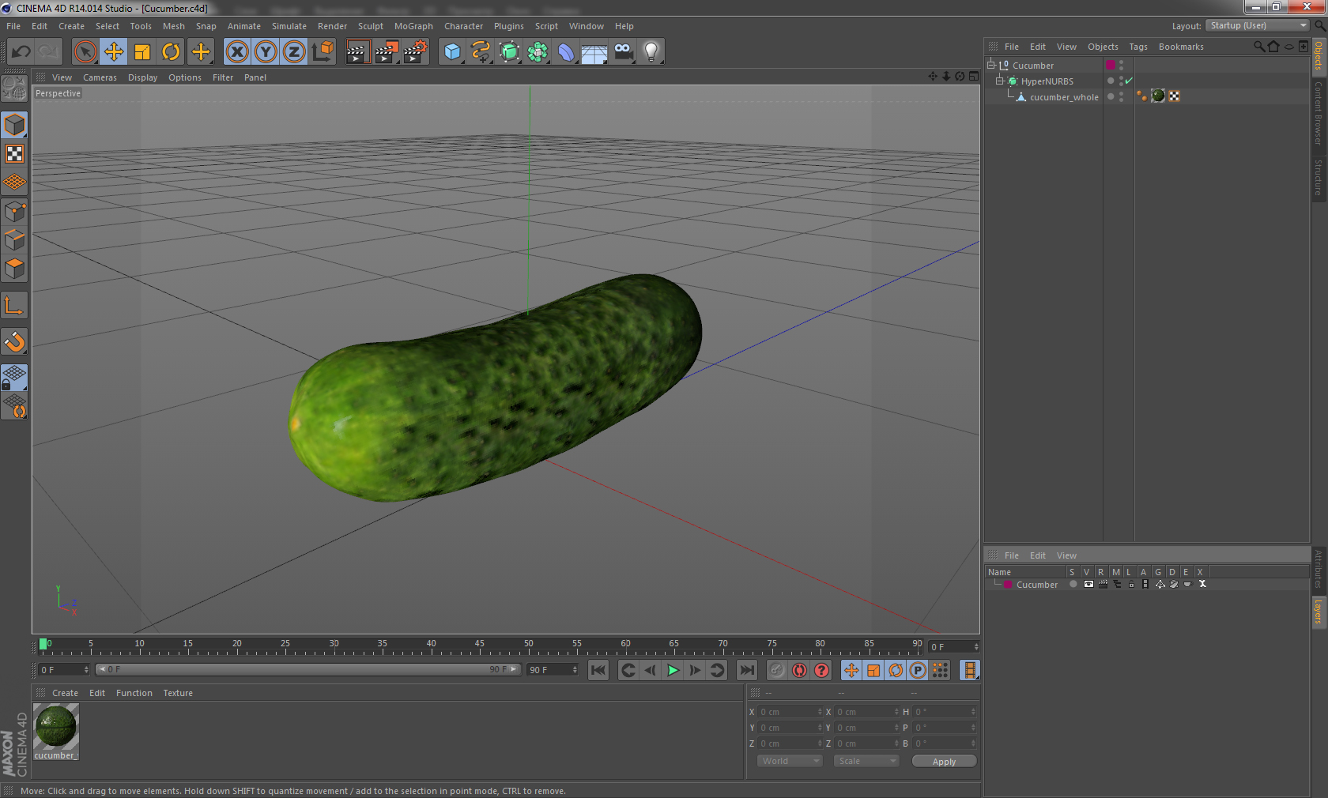1328x798 pixels.
Task: Open the Character menu
Action: tap(463, 26)
